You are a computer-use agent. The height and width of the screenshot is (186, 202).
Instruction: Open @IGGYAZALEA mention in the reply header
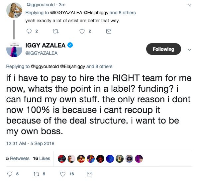point(66,13)
